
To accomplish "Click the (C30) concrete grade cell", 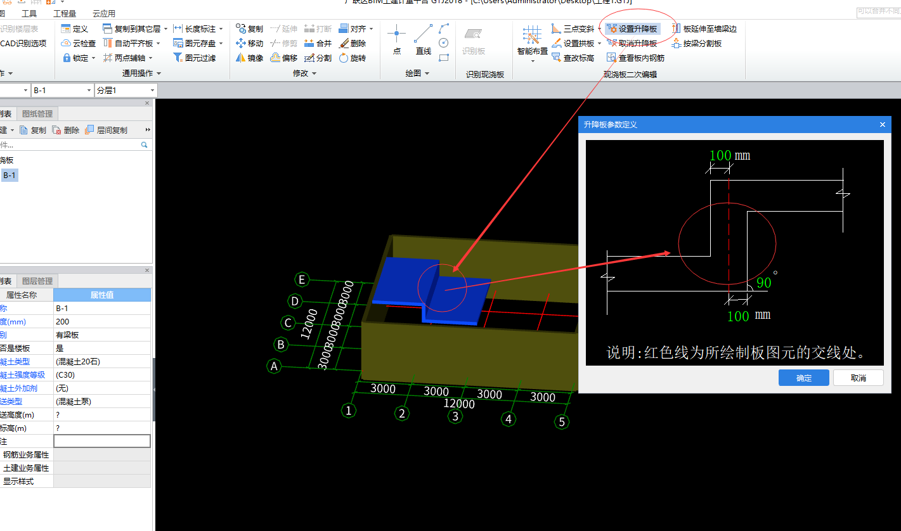I will pos(102,374).
